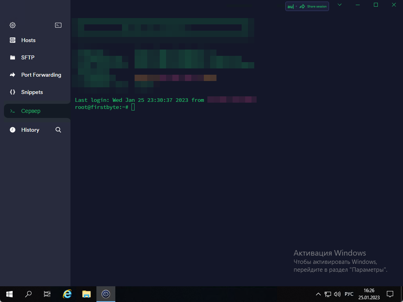Open Port Forwarding in the sidebar
The height and width of the screenshot is (302, 403).
[41, 75]
